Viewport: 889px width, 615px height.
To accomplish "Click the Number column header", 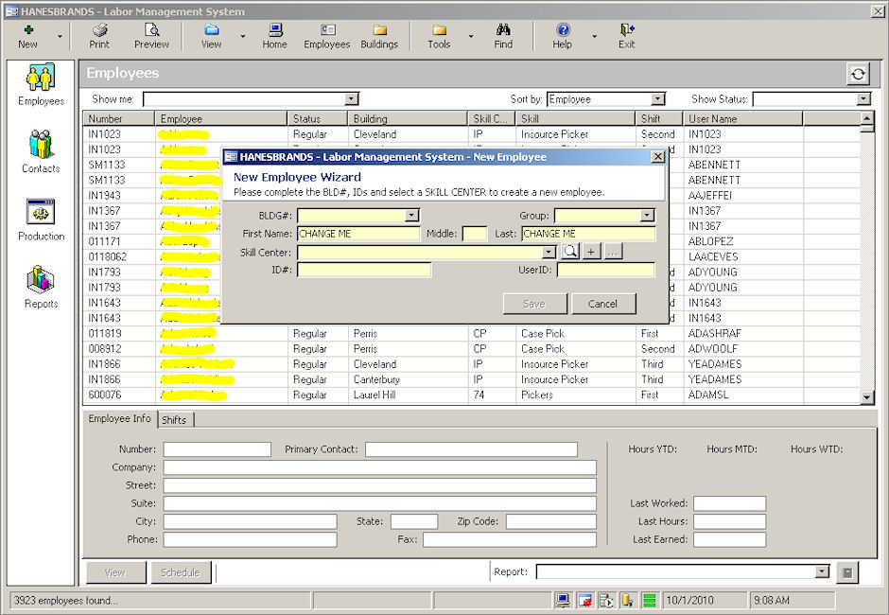I will (x=119, y=118).
